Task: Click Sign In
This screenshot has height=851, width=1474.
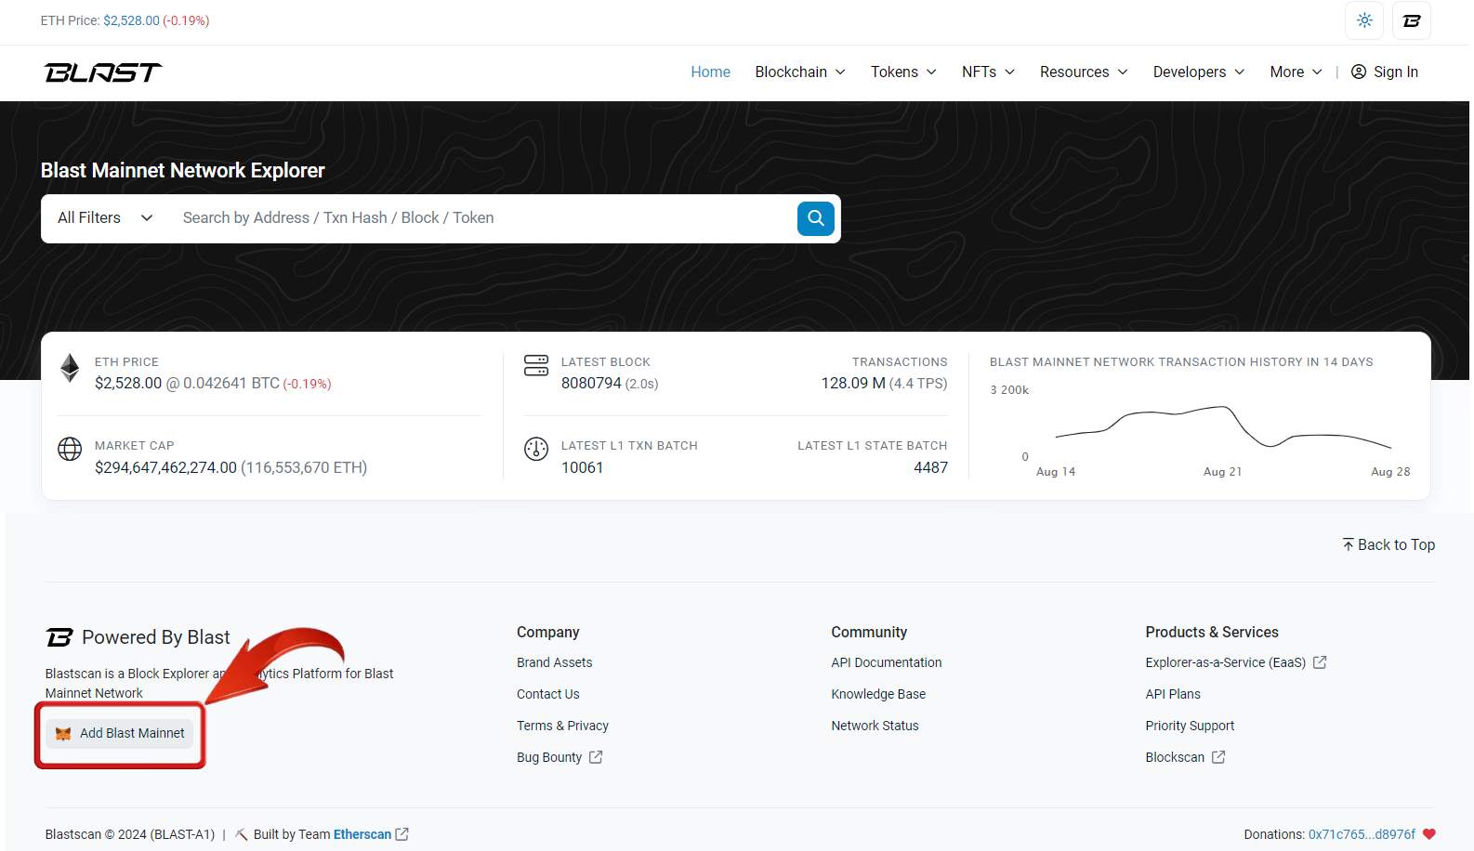Action: pyautogui.click(x=1395, y=72)
